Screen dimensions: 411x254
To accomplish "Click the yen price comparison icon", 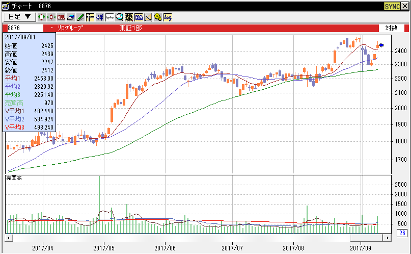I will pyautogui.click(x=129, y=17).
